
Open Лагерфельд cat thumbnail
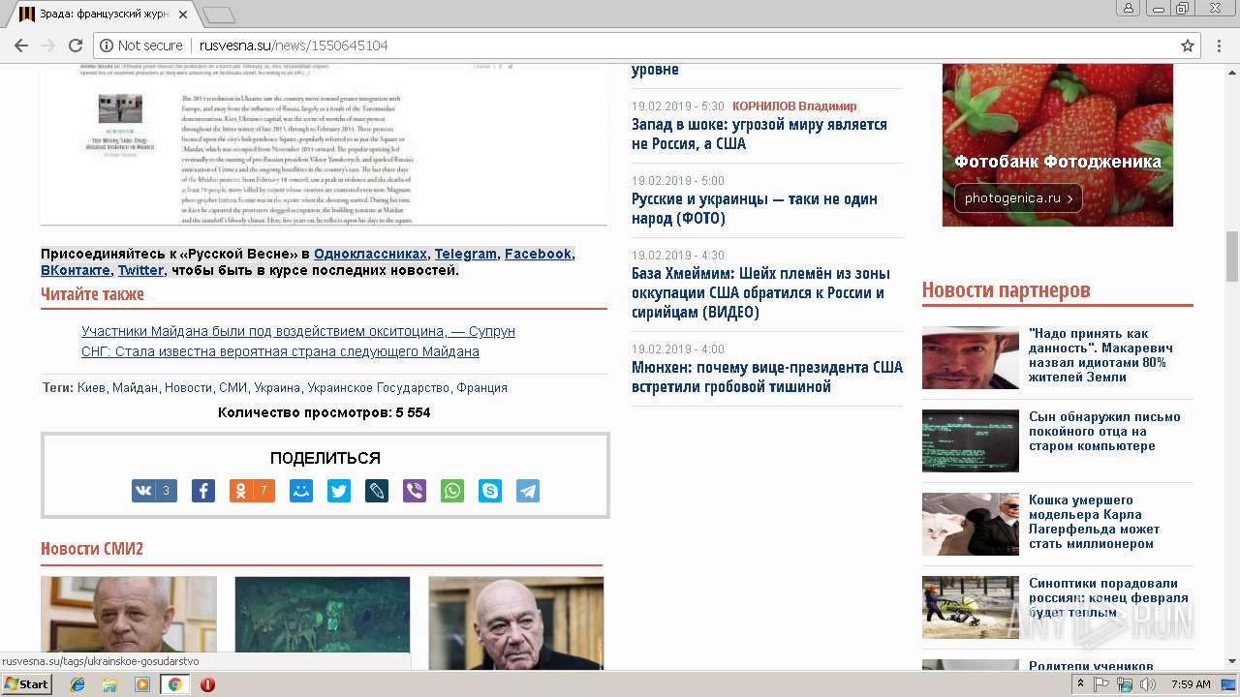pyautogui.click(x=971, y=524)
